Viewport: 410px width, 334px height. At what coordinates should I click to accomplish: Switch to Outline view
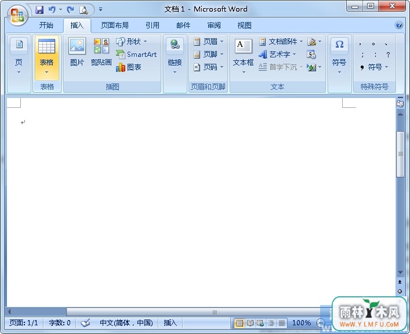point(271,324)
